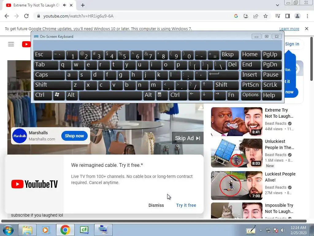Open the Chrome profile avatar
This screenshot has height=236, width=314.
coord(297,16)
